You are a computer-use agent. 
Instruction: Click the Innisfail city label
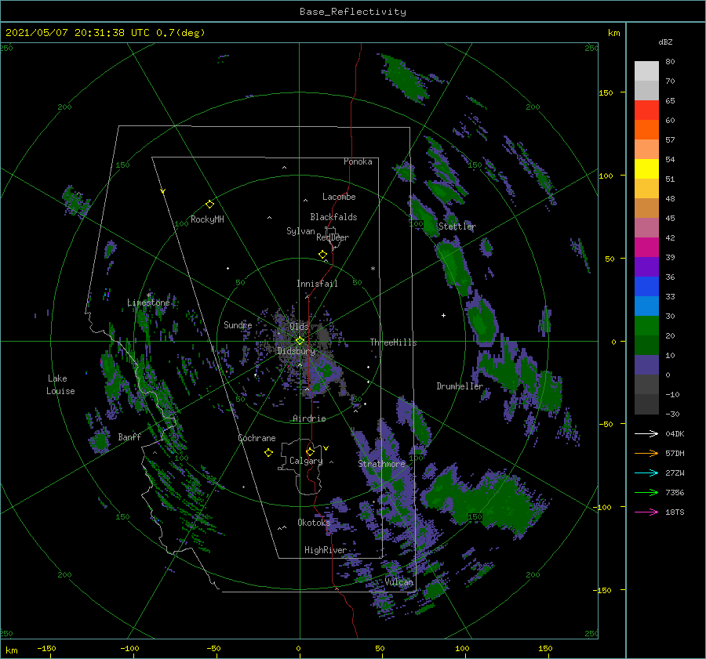(x=317, y=284)
